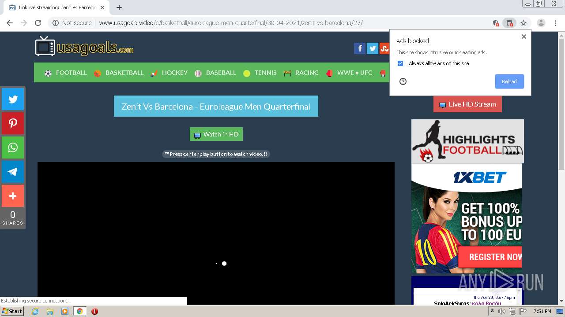Open File Explorer from taskbar
Image resolution: width=565 pixels, height=317 pixels.
(50, 311)
